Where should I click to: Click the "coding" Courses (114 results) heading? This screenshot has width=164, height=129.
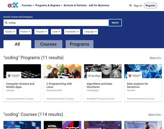33,114
